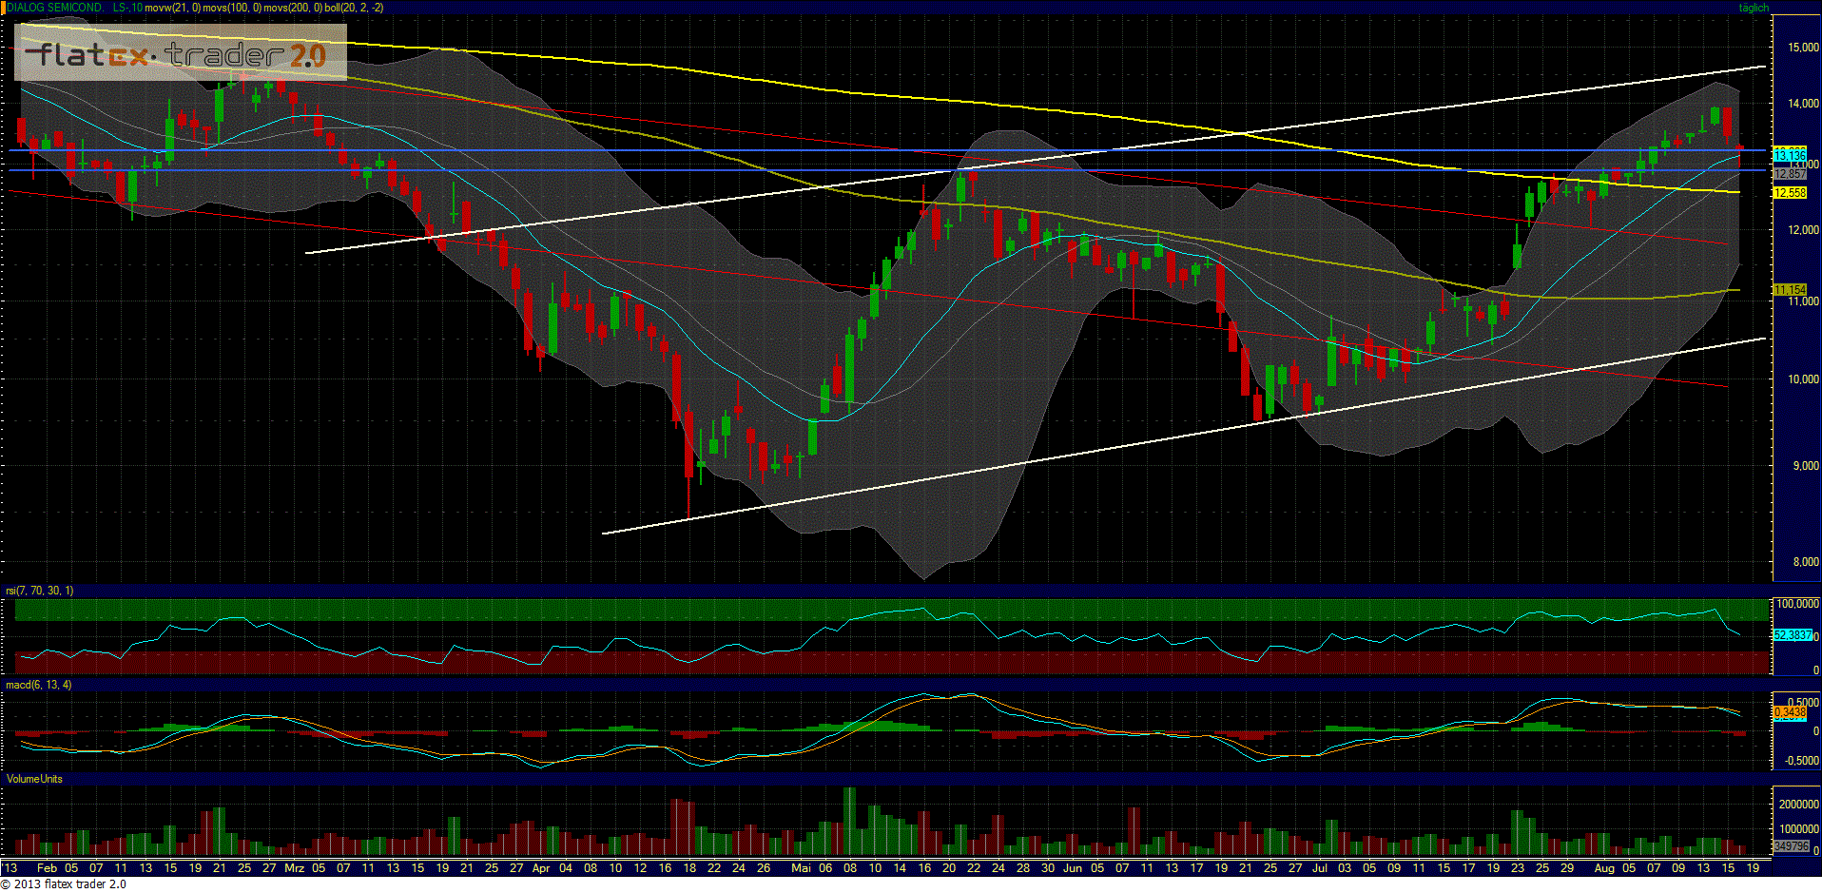Click the Aug month label on date axis
Screen dimensions: 1822x893
1604,868
